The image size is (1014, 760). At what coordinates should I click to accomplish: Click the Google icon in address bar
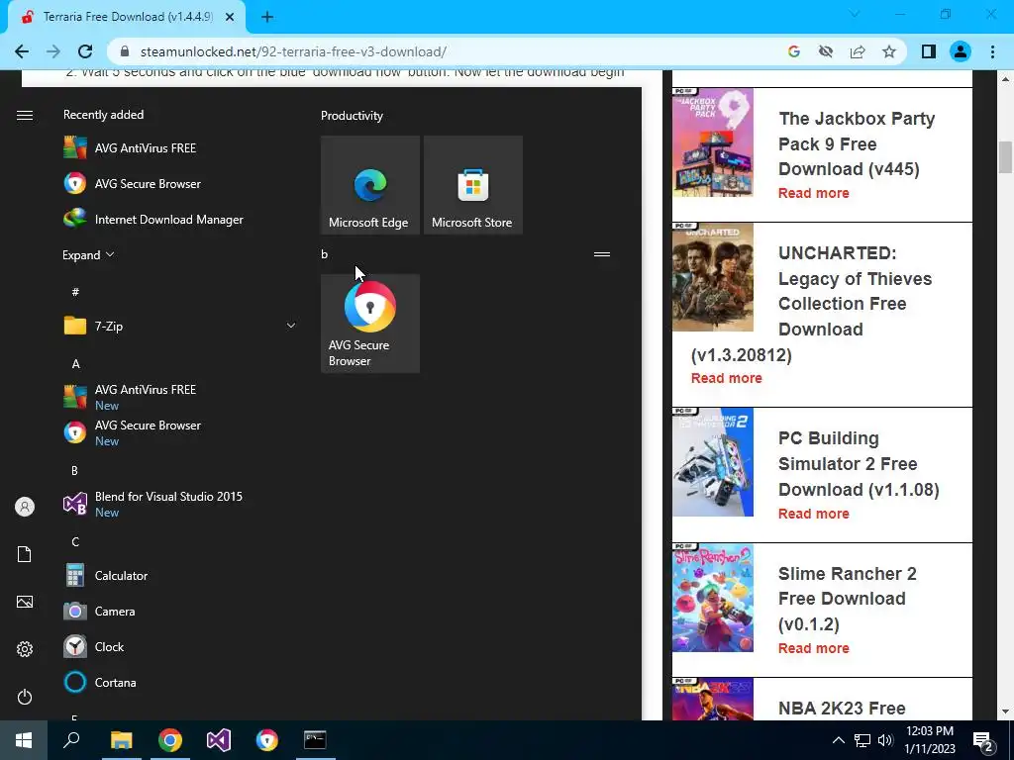tap(794, 51)
